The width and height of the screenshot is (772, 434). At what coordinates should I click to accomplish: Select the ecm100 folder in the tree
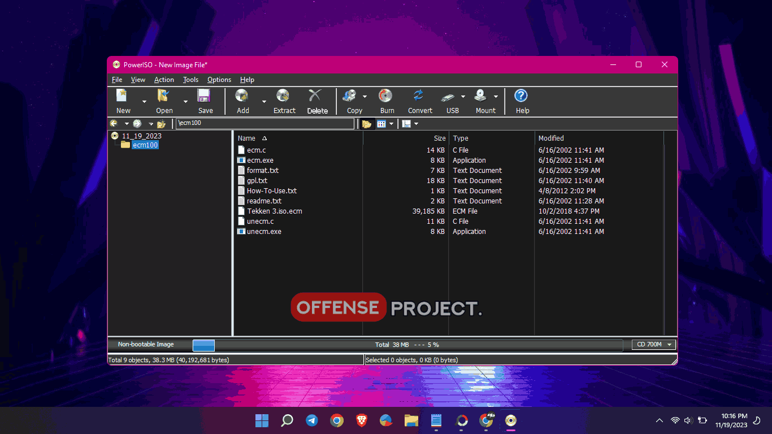click(x=145, y=145)
